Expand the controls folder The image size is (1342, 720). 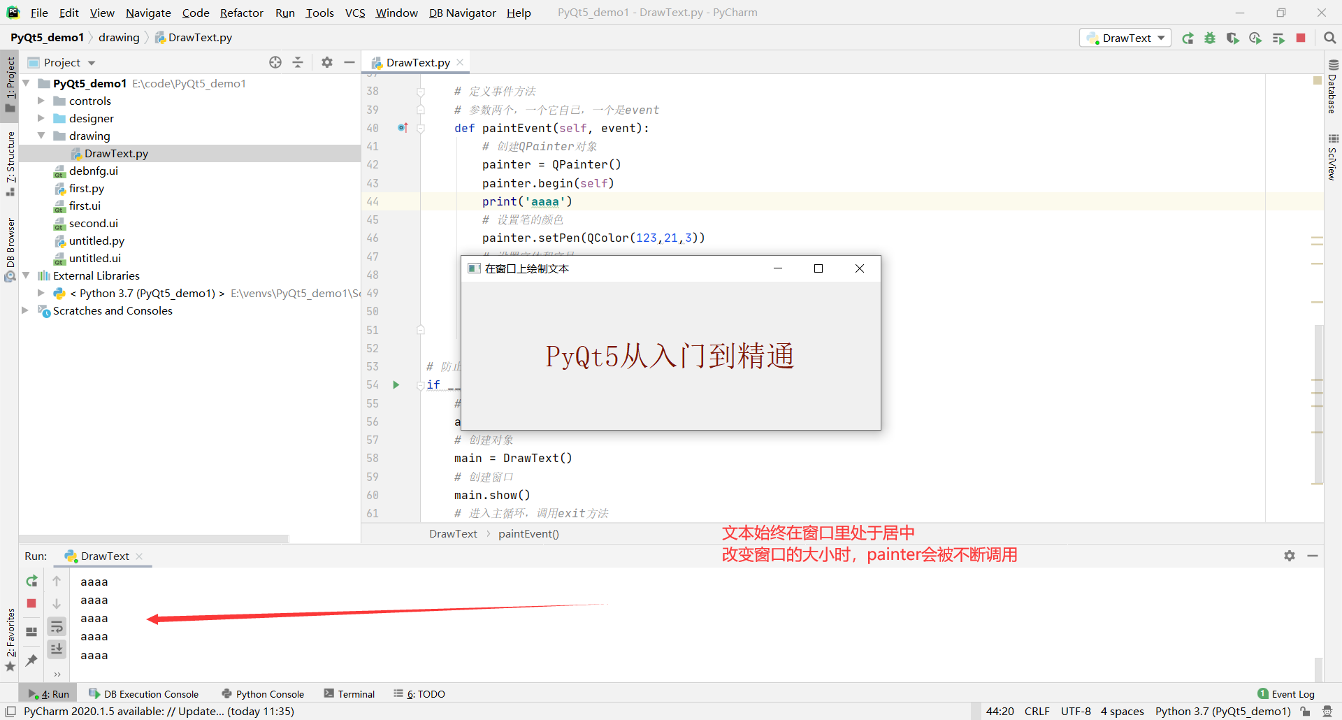[x=41, y=101]
